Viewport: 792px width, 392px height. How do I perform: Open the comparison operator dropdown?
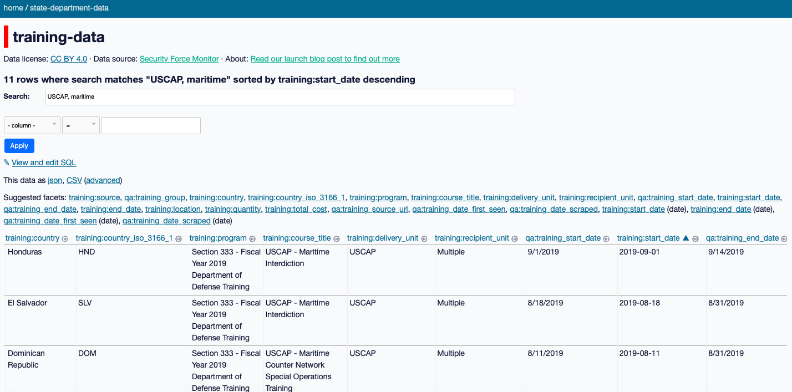(81, 125)
